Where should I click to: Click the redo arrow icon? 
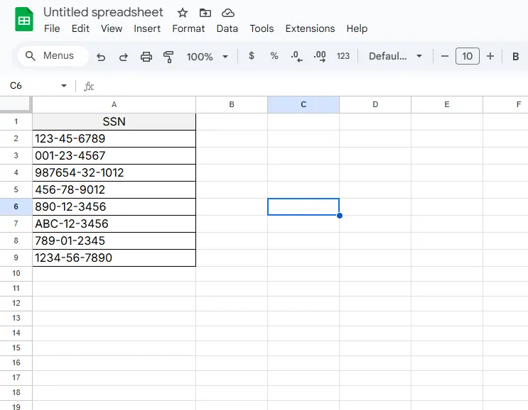123,57
